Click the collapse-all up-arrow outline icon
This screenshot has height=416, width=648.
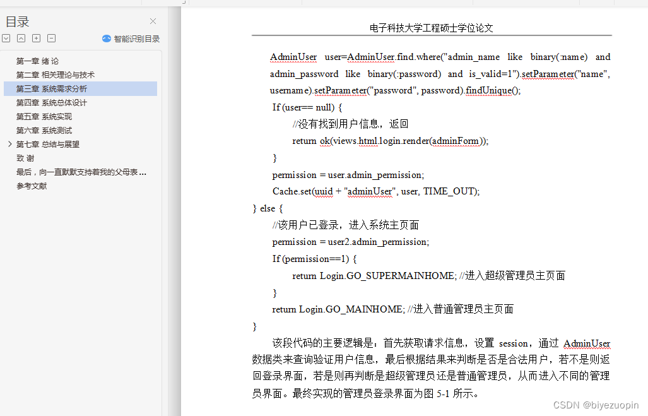coord(21,39)
